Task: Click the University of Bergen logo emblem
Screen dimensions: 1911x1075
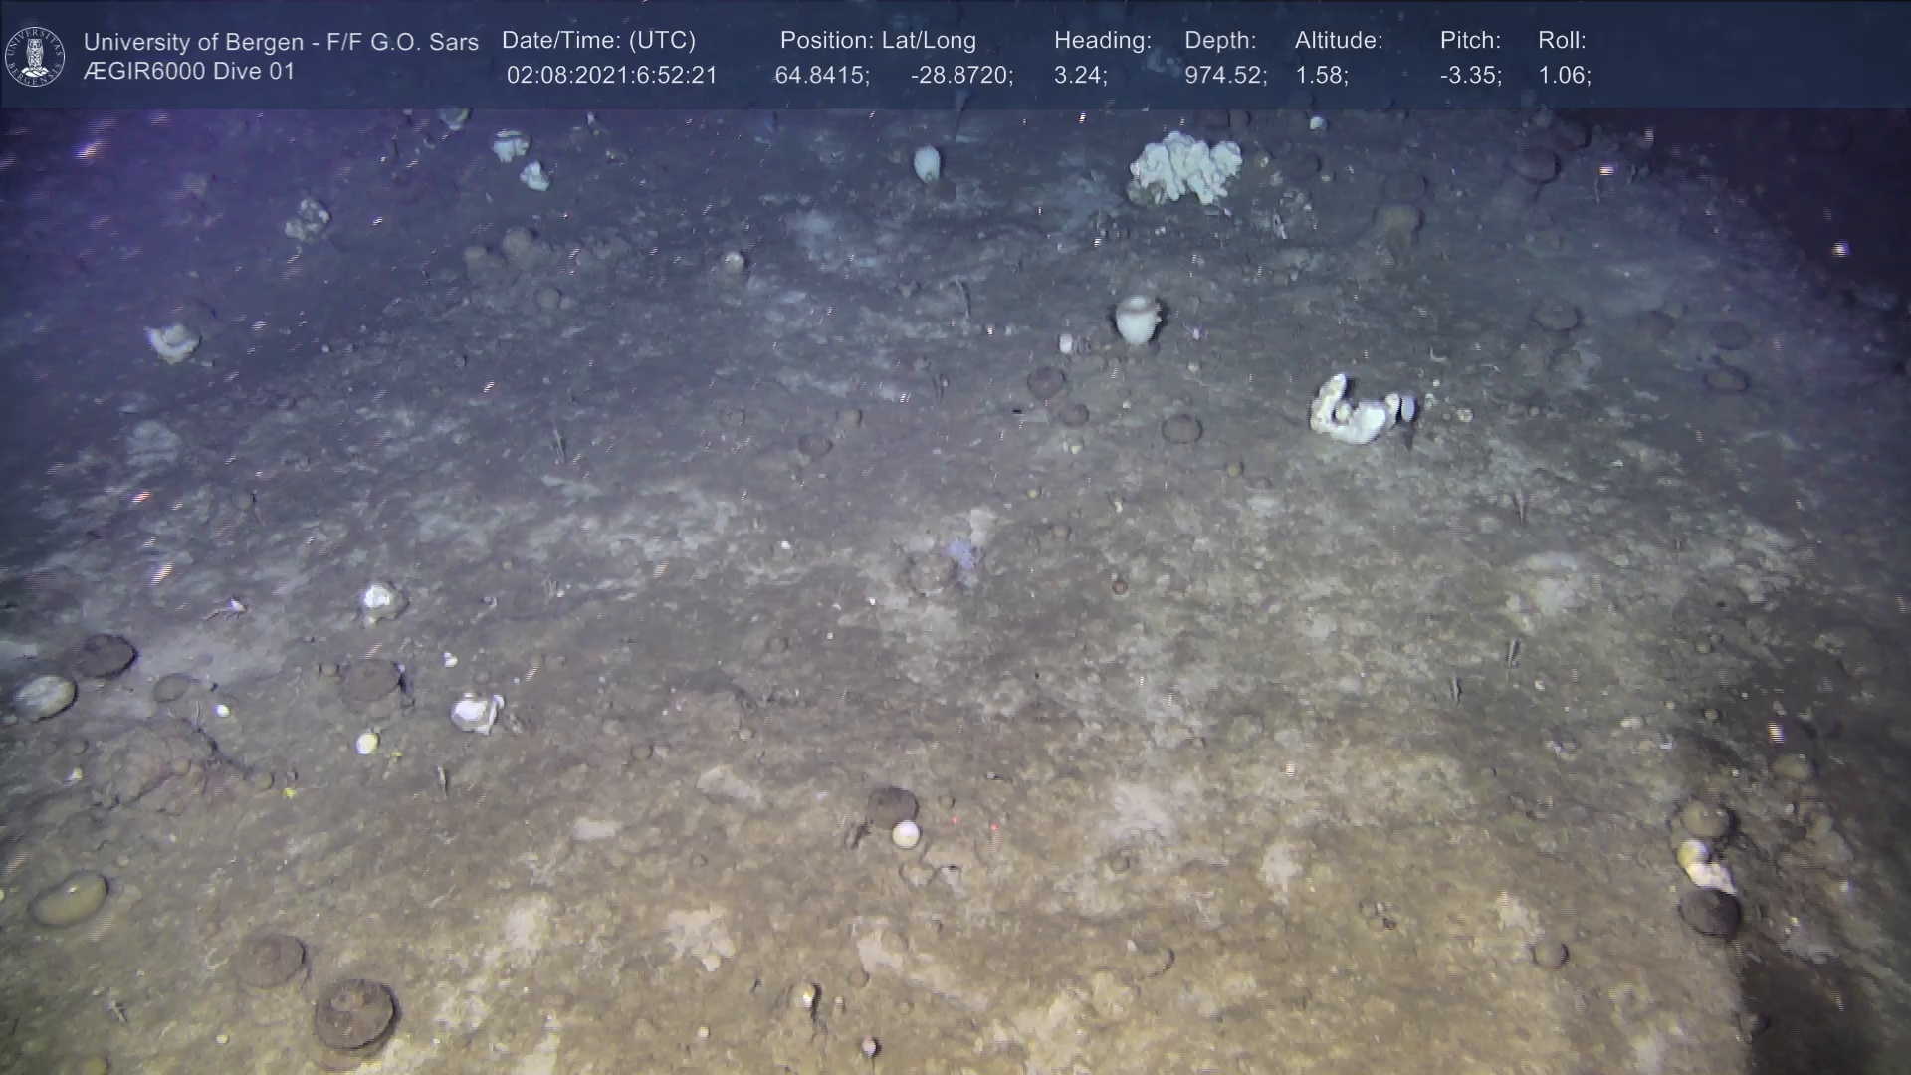Action: pos(35,56)
